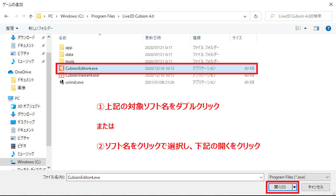The height and width of the screenshot is (196, 336).
Task: Sort by 名前 column header
Action: tap(62, 38)
